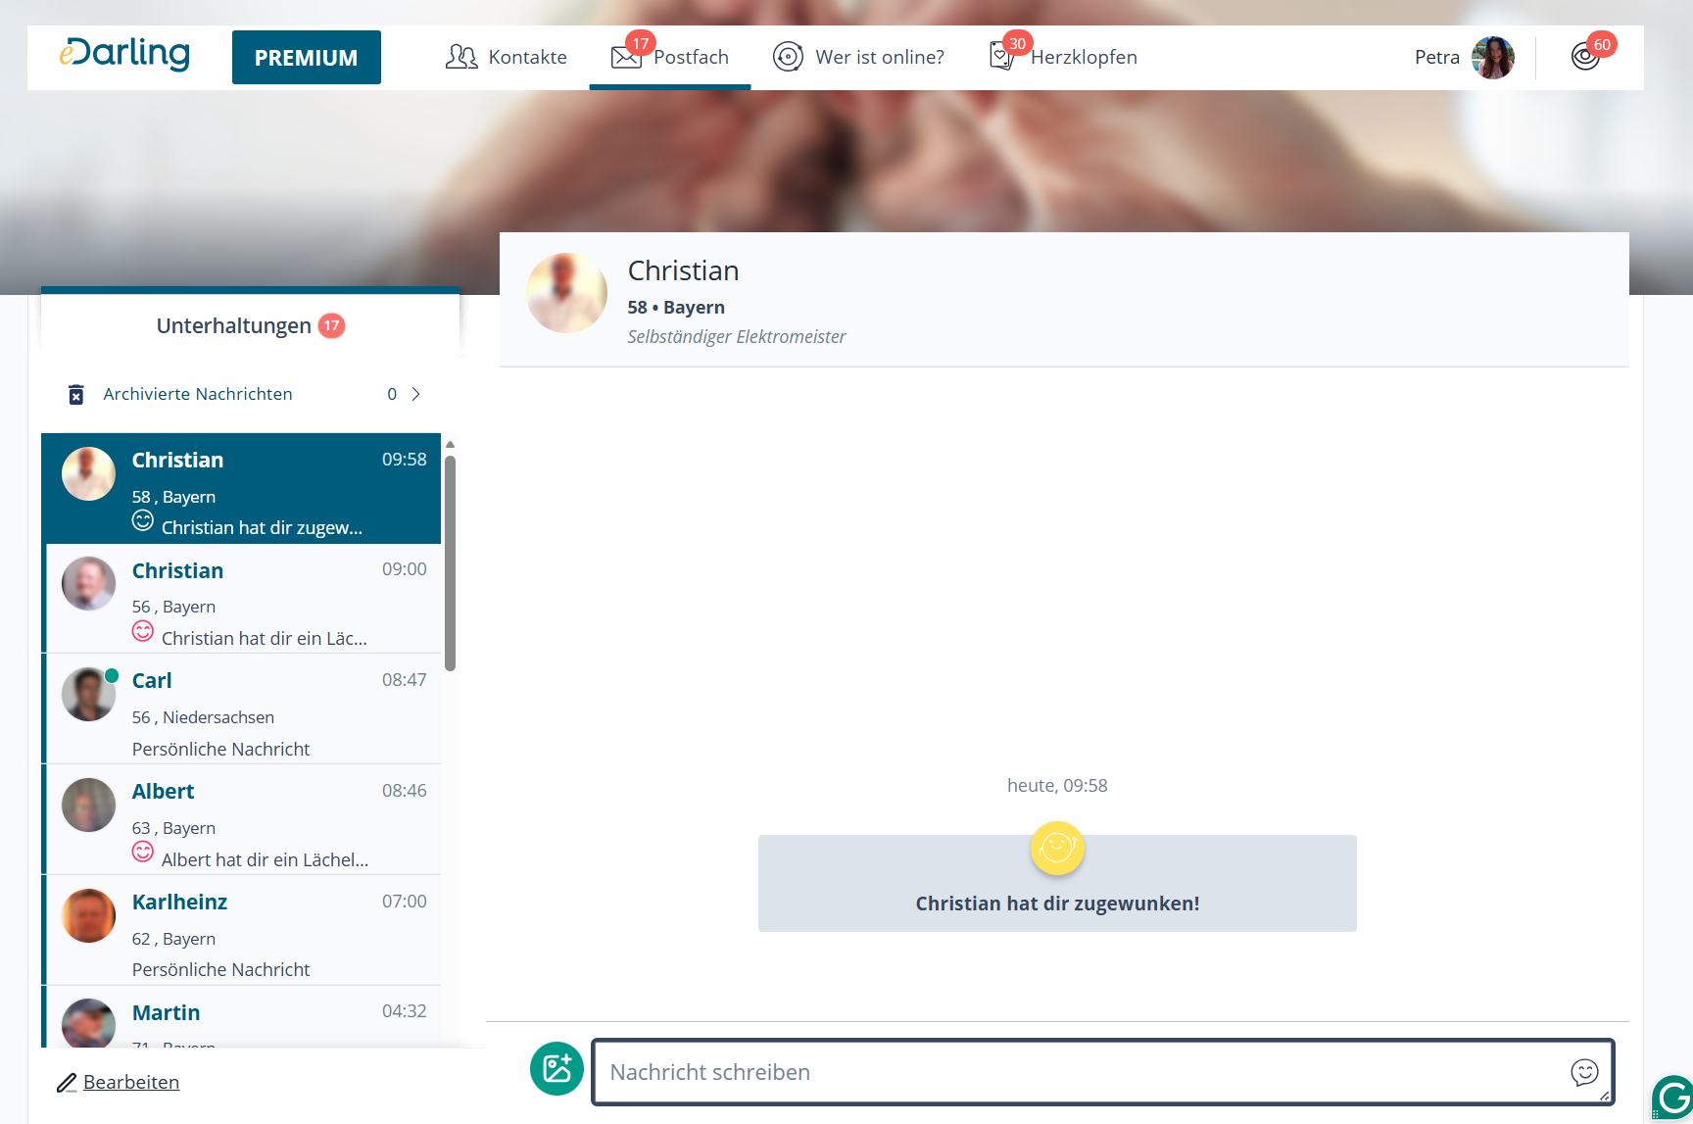Click Karlheinz's profile photo thumbnail
The width and height of the screenshot is (1693, 1124).
[x=88, y=915]
